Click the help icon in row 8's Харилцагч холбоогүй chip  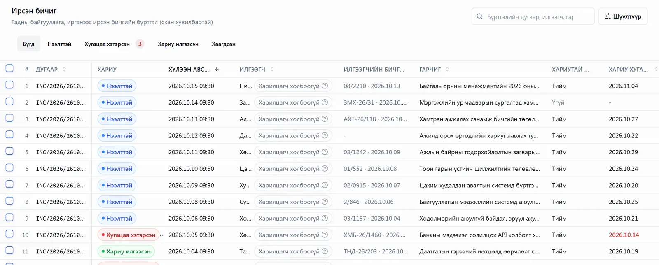click(x=325, y=202)
